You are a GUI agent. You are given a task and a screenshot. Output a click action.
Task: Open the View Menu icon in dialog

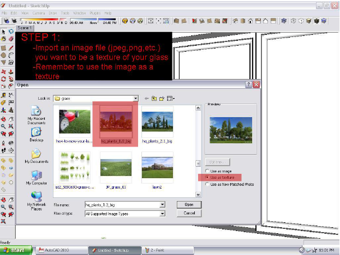click(x=170, y=98)
